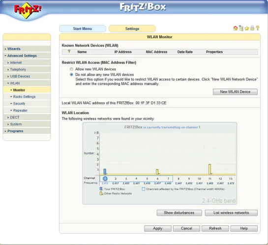The width and height of the screenshot is (268, 245).
Task: Click the Cancel button
Action: tap(186, 228)
